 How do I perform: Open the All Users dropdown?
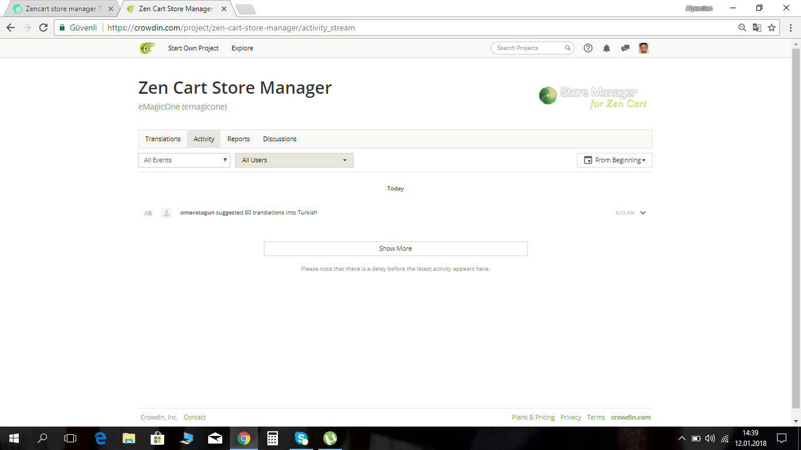pyautogui.click(x=294, y=160)
